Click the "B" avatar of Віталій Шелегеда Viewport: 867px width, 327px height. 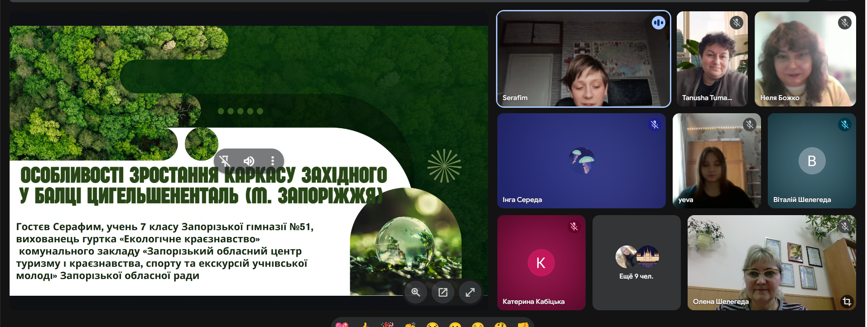[811, 161]
